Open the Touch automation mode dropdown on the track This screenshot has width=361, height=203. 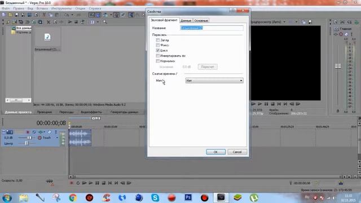57,138
